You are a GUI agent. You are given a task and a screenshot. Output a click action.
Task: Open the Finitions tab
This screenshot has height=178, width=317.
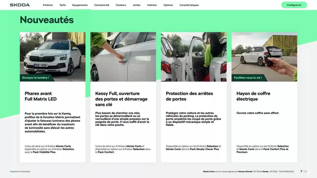point(48,5)
